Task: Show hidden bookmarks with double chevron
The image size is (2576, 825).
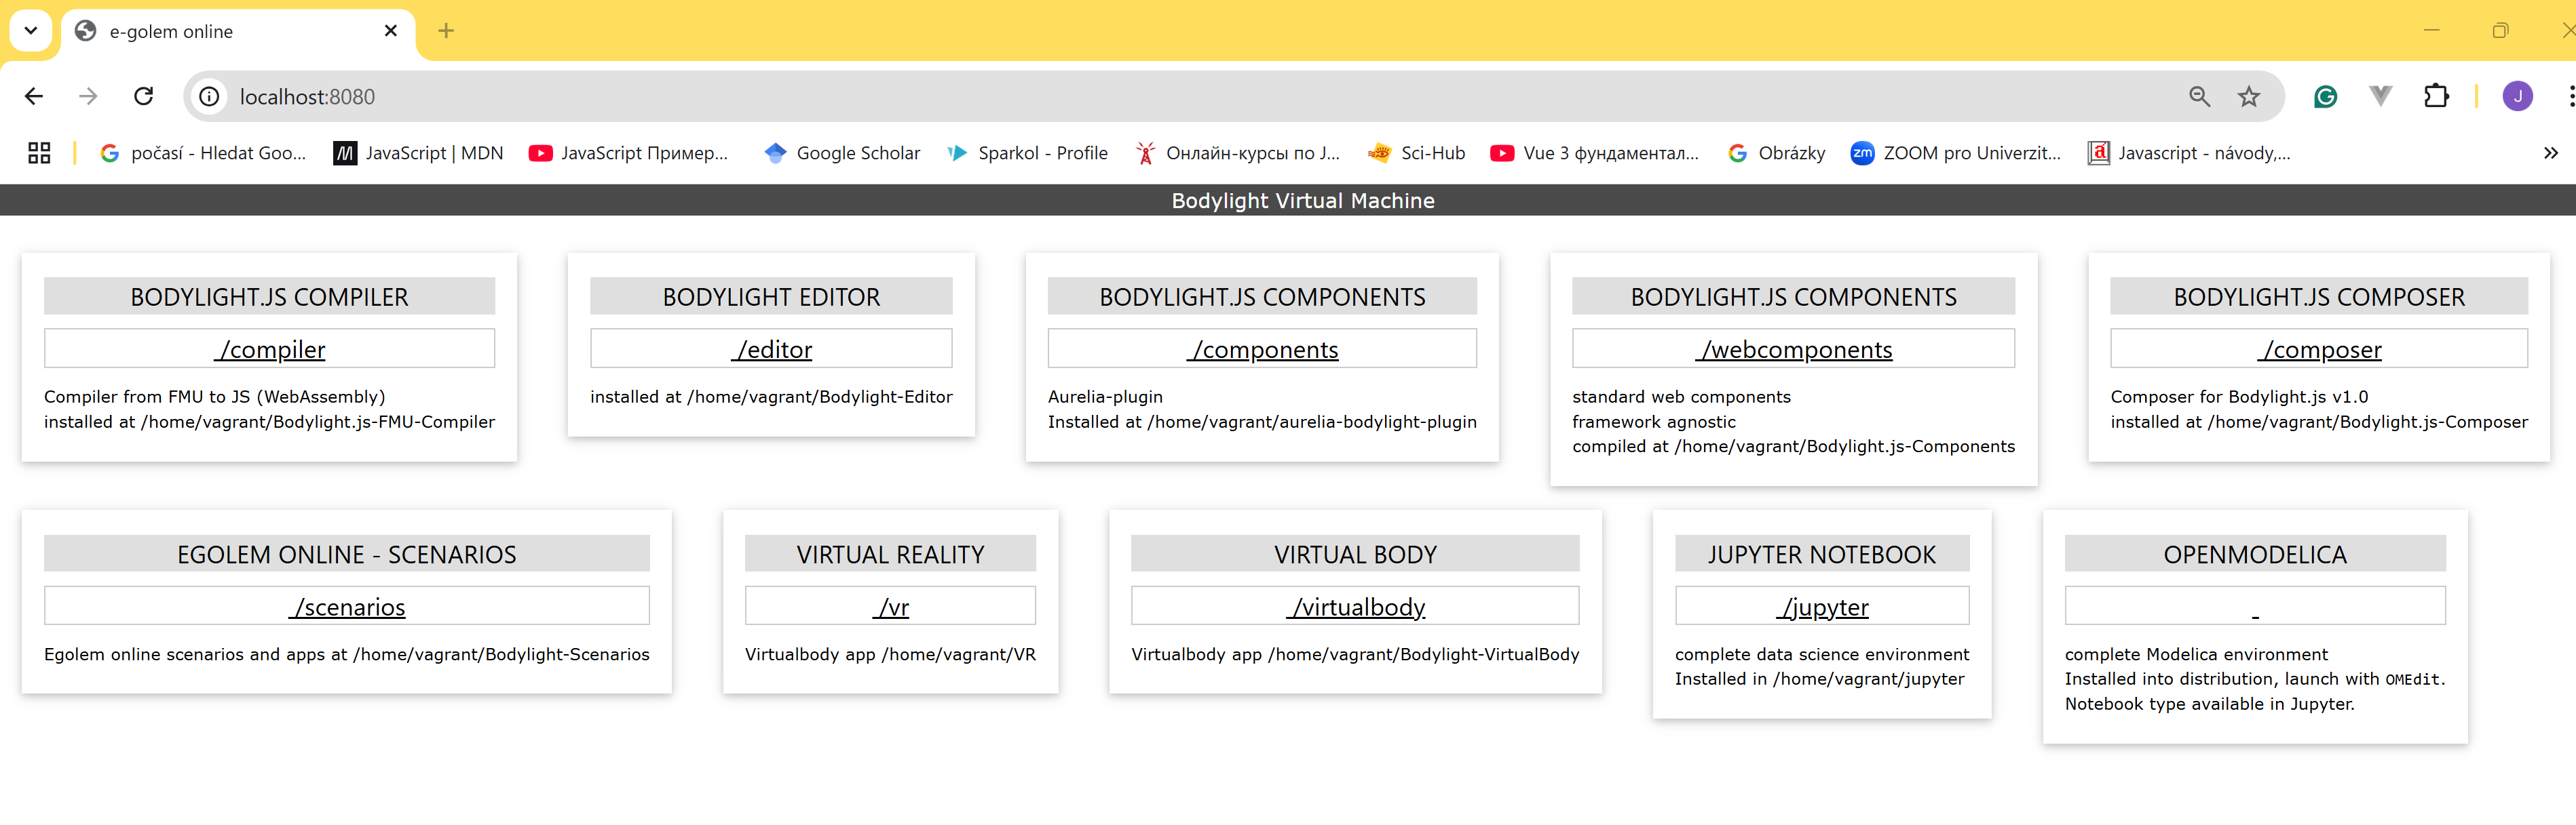Action: [2550, 153]
